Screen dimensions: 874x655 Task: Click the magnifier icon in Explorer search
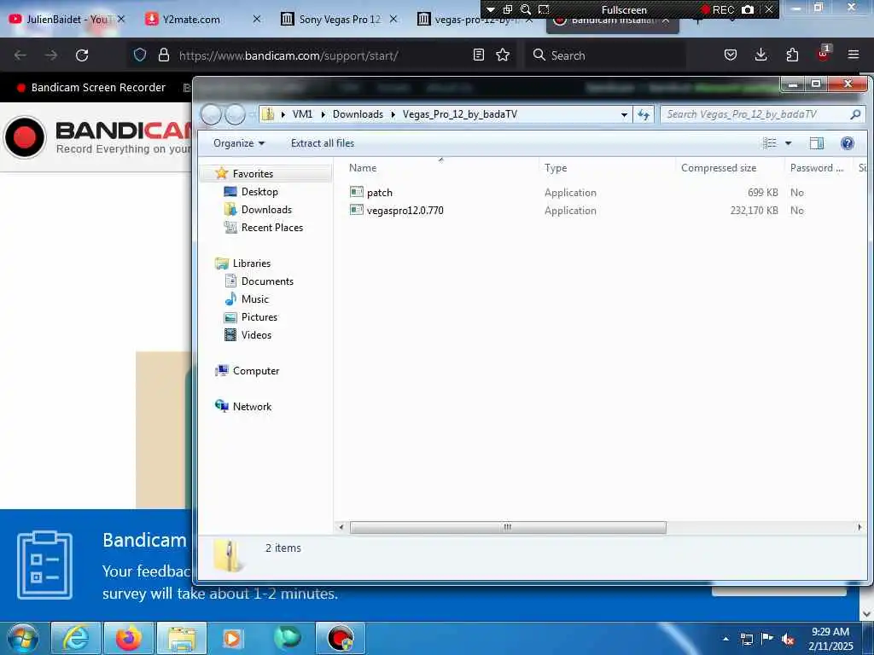(855, 114)
